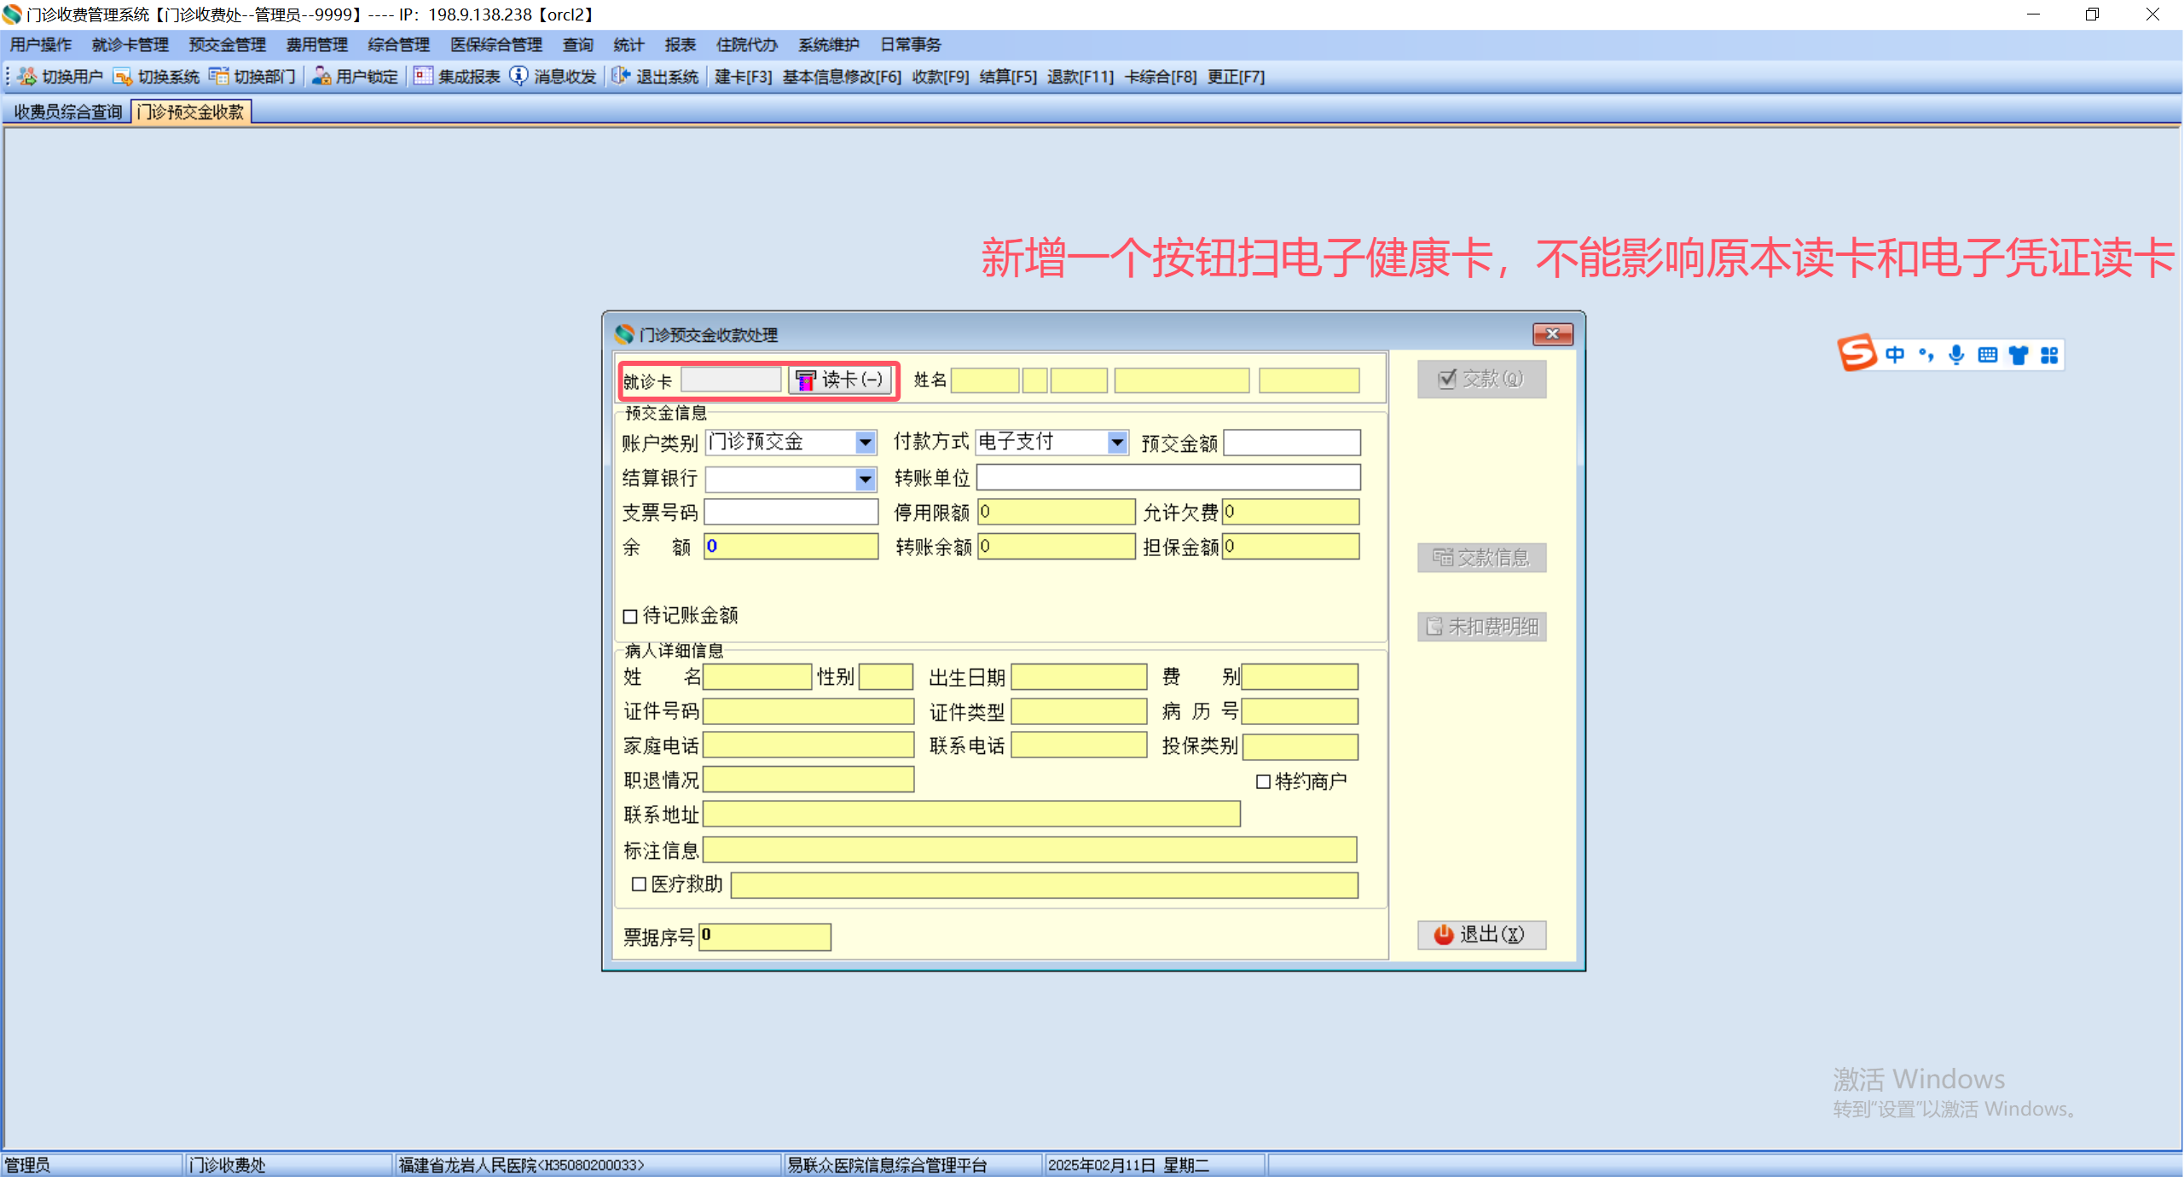The image size is (2184, 1177).
Task: Open the 集成报表 integrated report icon
Action: coord(423,77)
